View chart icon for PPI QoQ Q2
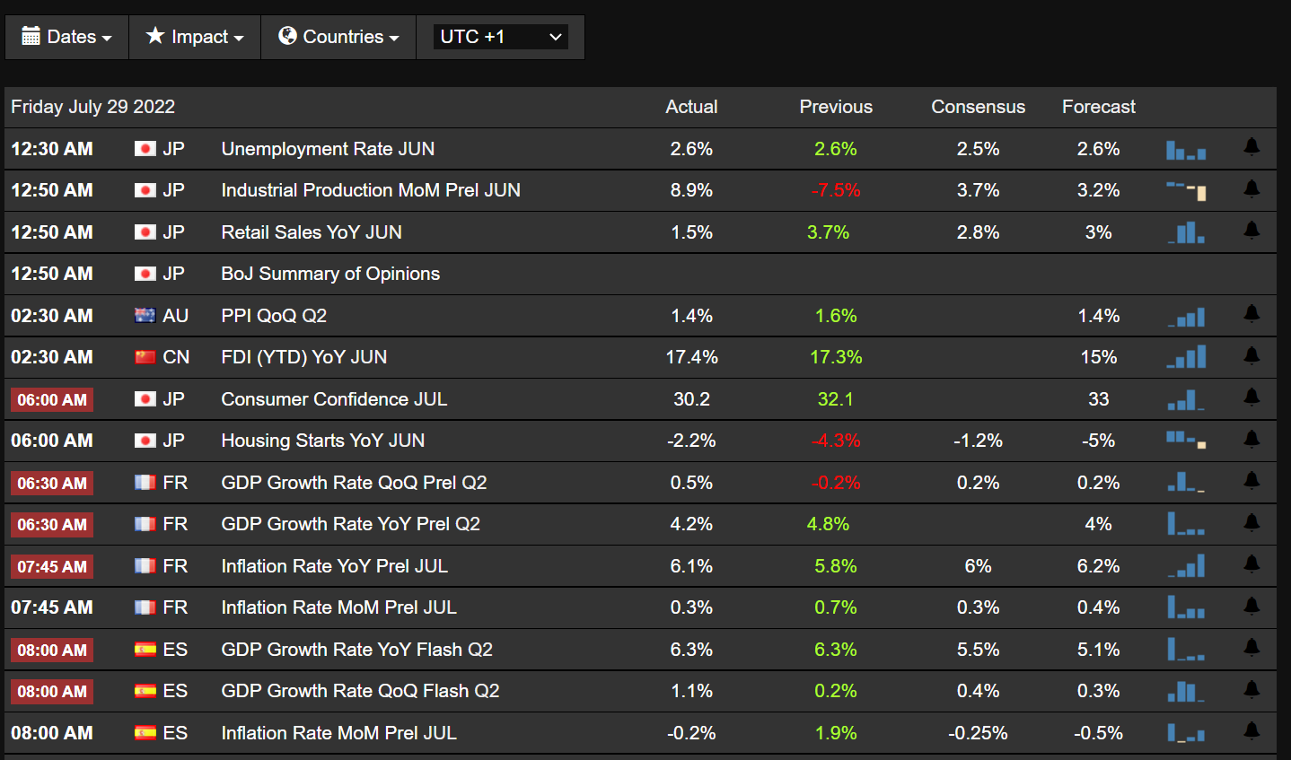 pyautogui.click(x=1186, y=317)
